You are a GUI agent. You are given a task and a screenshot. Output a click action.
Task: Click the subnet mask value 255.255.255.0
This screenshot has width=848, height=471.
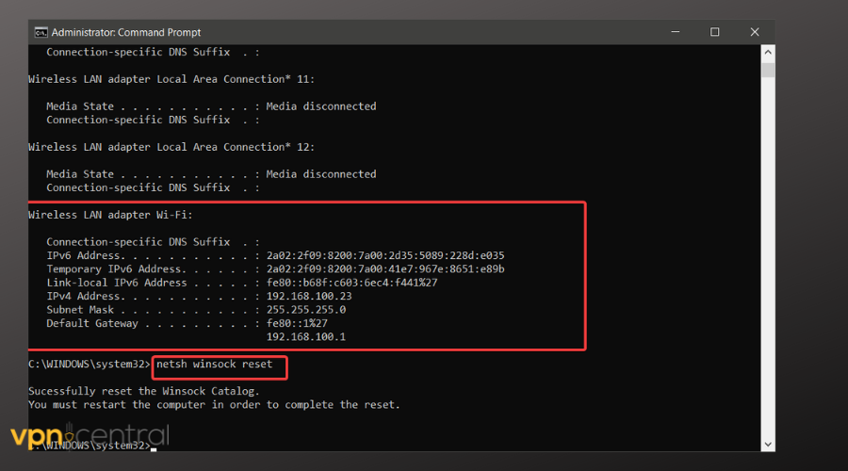(305, 309)
